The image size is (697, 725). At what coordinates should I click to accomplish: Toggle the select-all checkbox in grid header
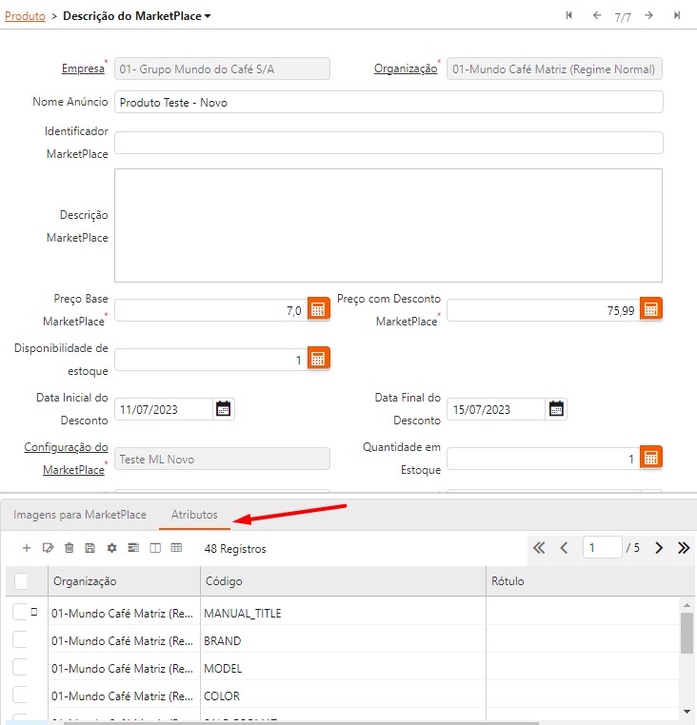click(21, 581)
